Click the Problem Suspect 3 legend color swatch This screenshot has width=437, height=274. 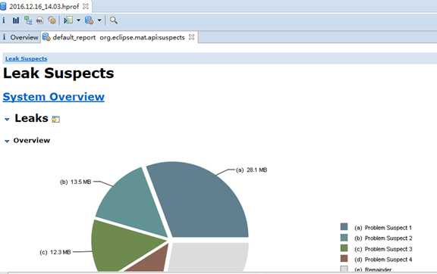[344, 248]
